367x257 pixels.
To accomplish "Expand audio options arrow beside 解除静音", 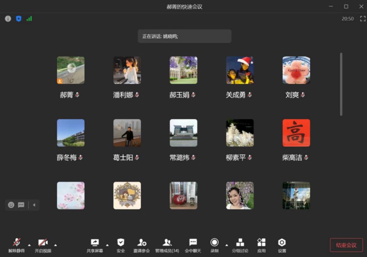I will (x=29, y=245).
